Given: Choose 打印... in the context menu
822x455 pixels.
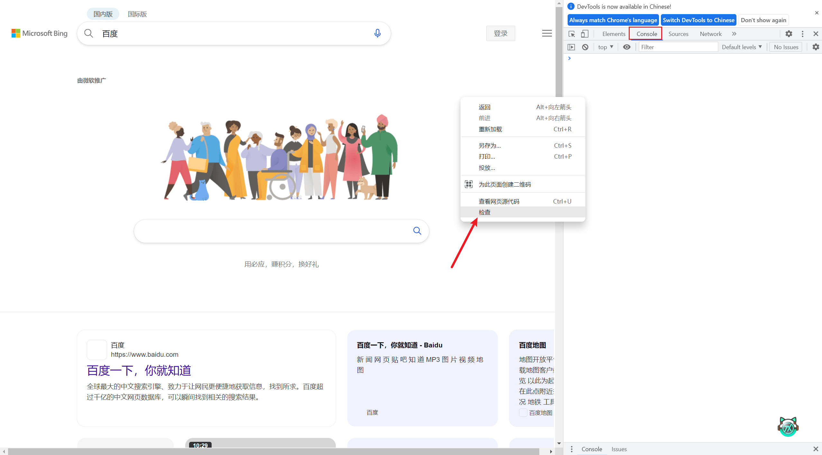Looking at the screenshot, I should point(523,156).
